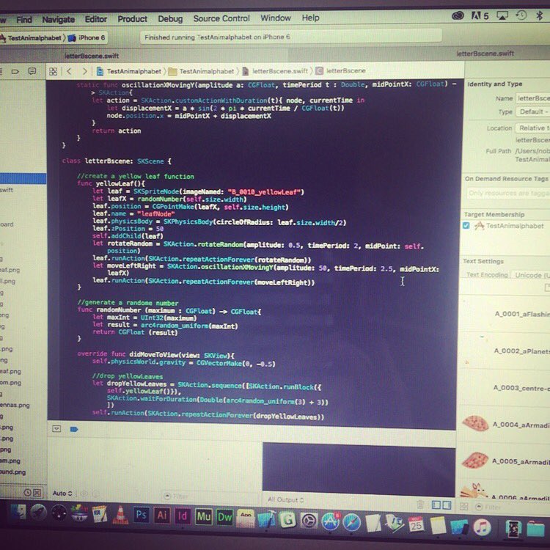Open the Auto variables view dropdown
Image resolution: width=550 pixels, height=550 pixels.
pyautogui.click(x=62, y=494)
